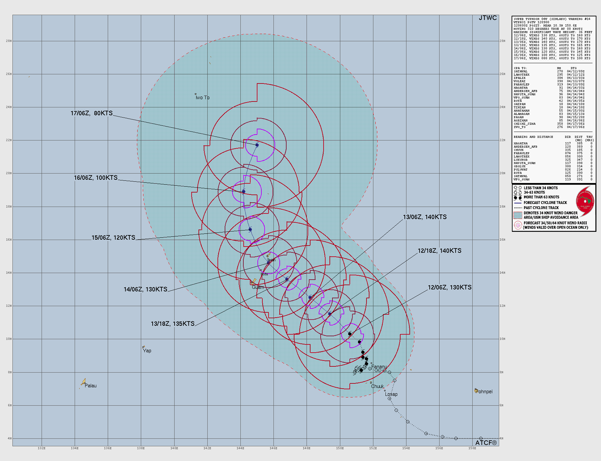This screenshot has width=601, height=461.
Task: Click the shaded 34 KNOT WIND DANGER AREA swatch
Action: pyautogui.click(x=518, y=215)
